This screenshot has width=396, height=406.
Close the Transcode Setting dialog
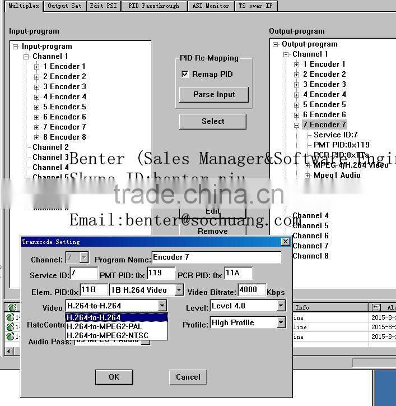click(x=285, y=242)
